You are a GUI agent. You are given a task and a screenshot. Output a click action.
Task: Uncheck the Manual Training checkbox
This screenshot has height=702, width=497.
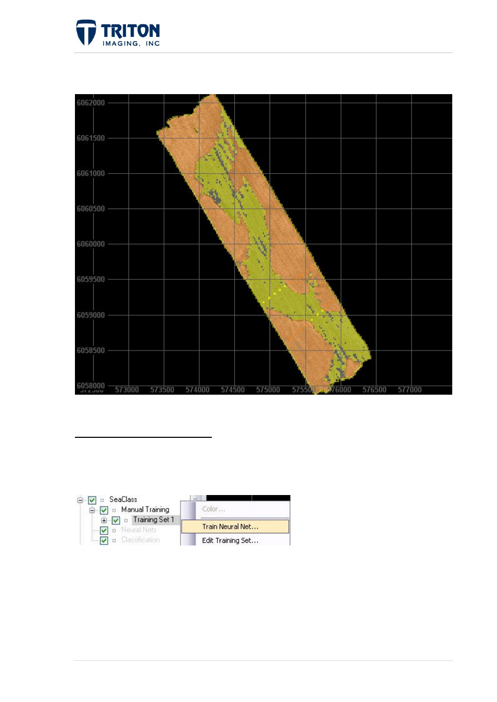(104, 510)
